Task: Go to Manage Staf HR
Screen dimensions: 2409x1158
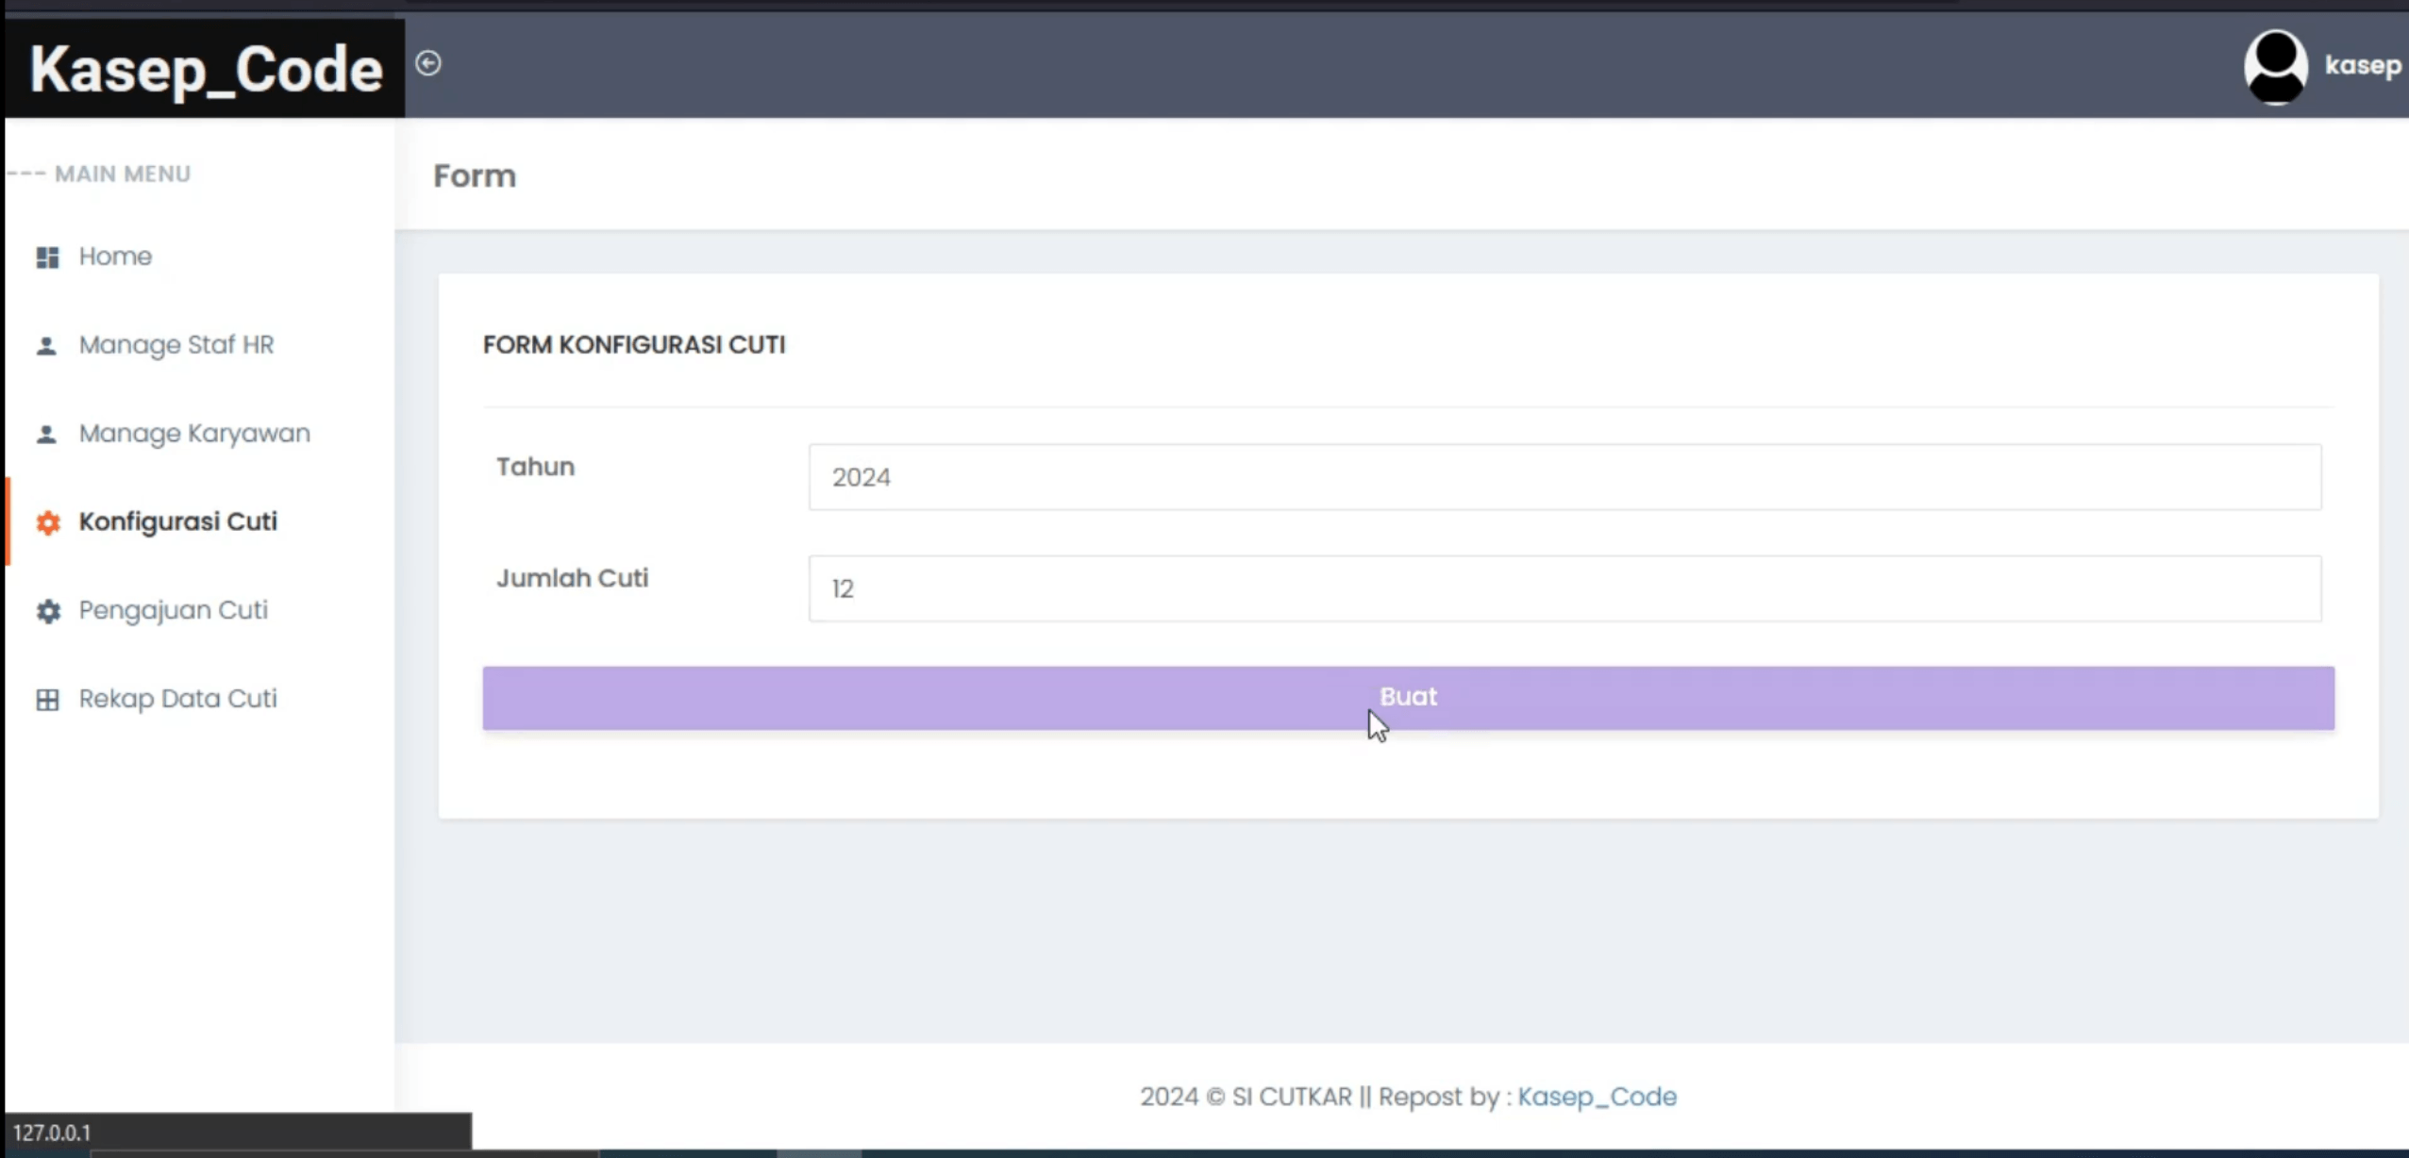Action: pos(176,345)
